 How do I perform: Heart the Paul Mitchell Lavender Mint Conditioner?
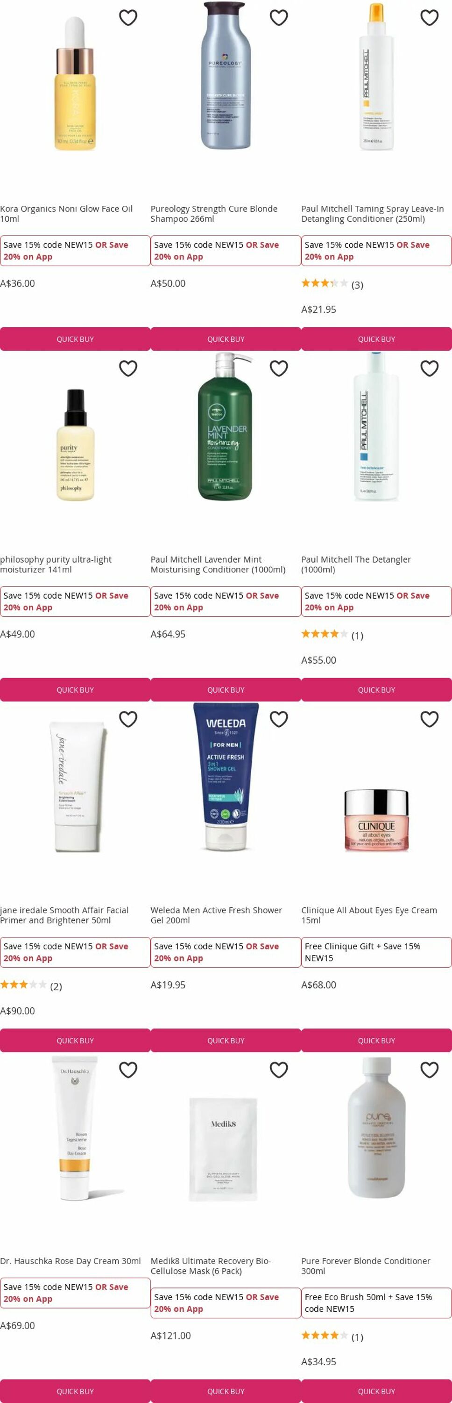tap(278, 369)
